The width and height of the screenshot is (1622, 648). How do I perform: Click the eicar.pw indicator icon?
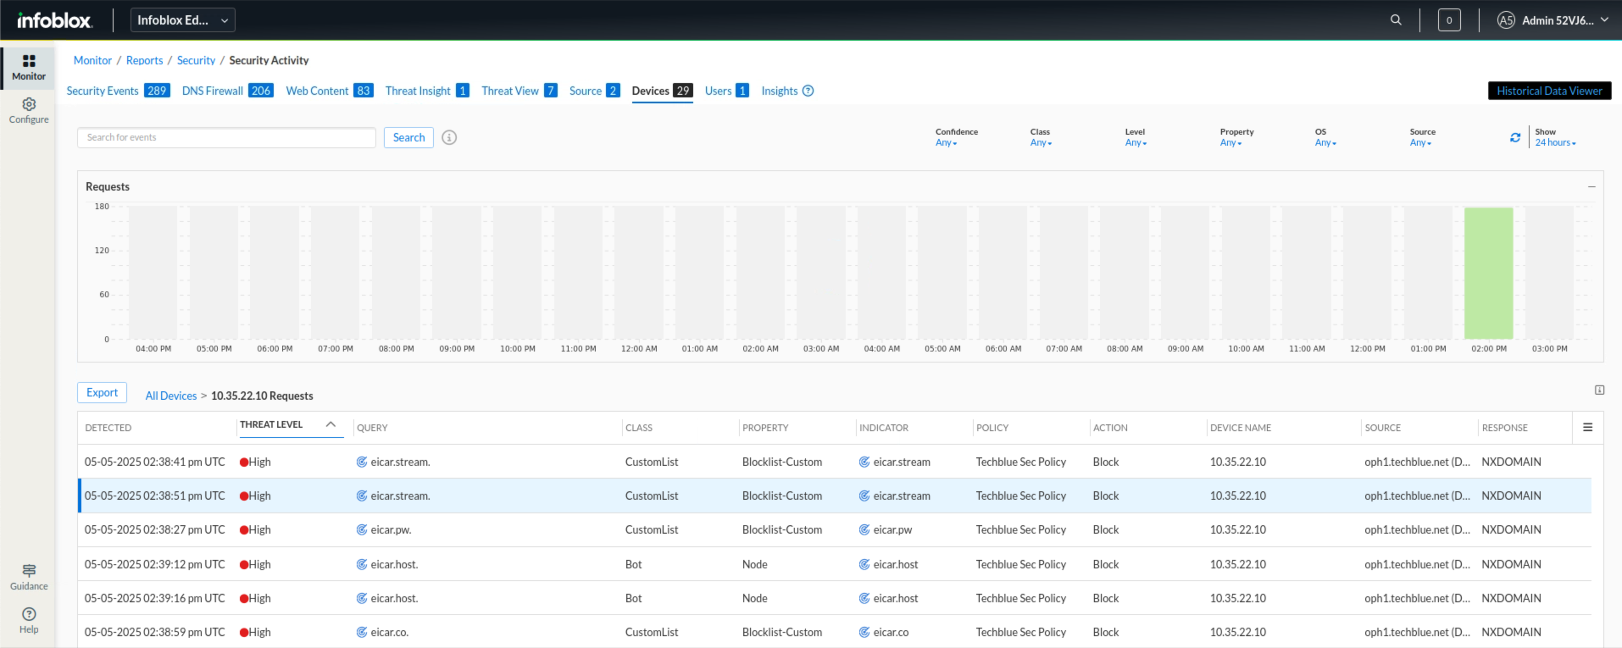[864, 530]
